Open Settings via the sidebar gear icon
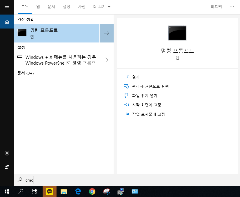The height and width of the screenshot is (197, 240). 7,153
